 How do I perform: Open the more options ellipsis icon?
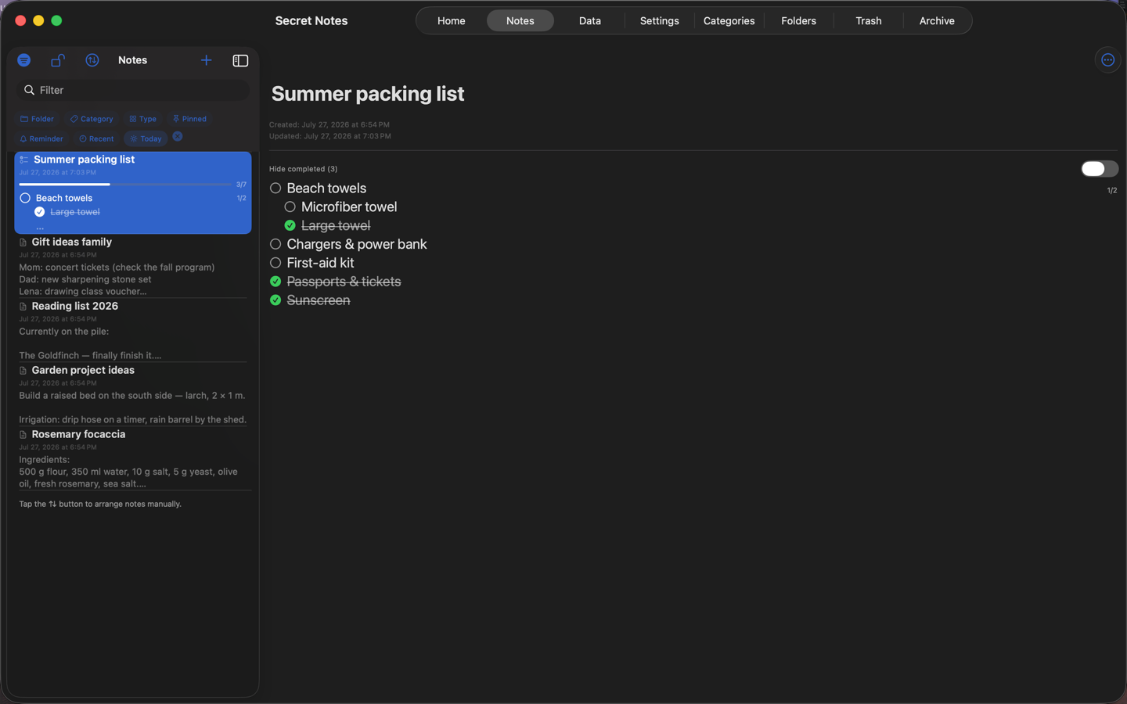tap(1107, 60)
